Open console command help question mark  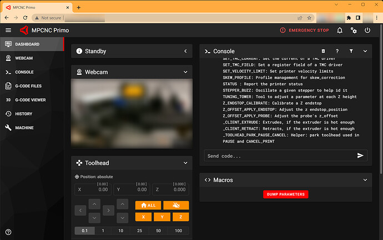coord(337,51)
